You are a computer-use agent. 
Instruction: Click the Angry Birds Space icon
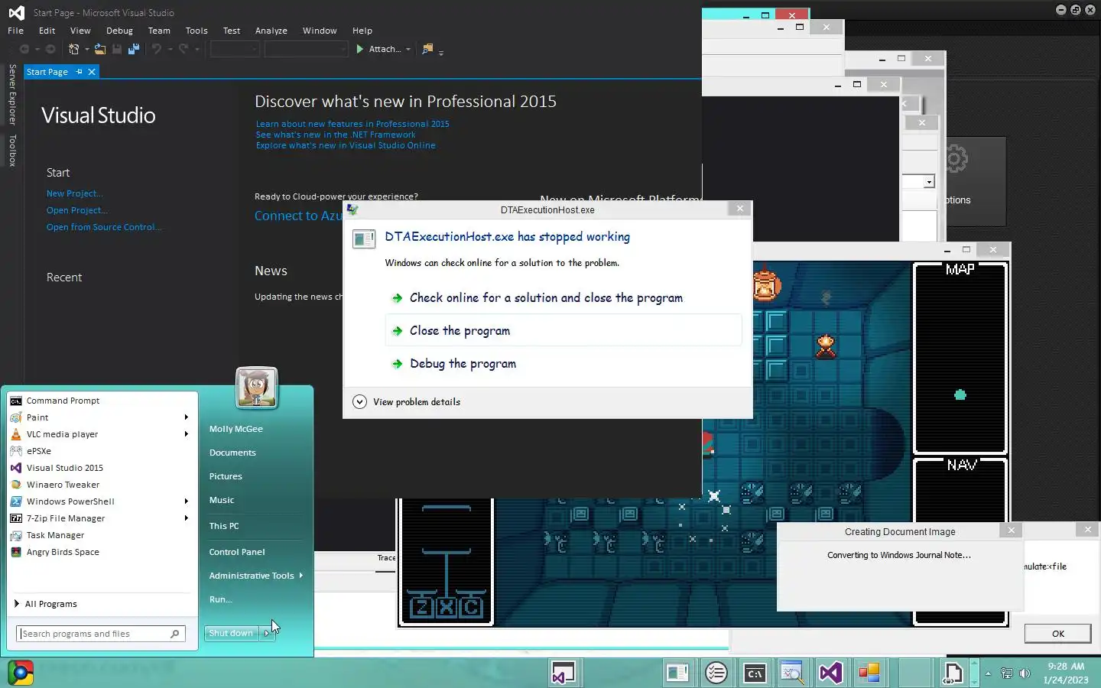tap(16, 552)
